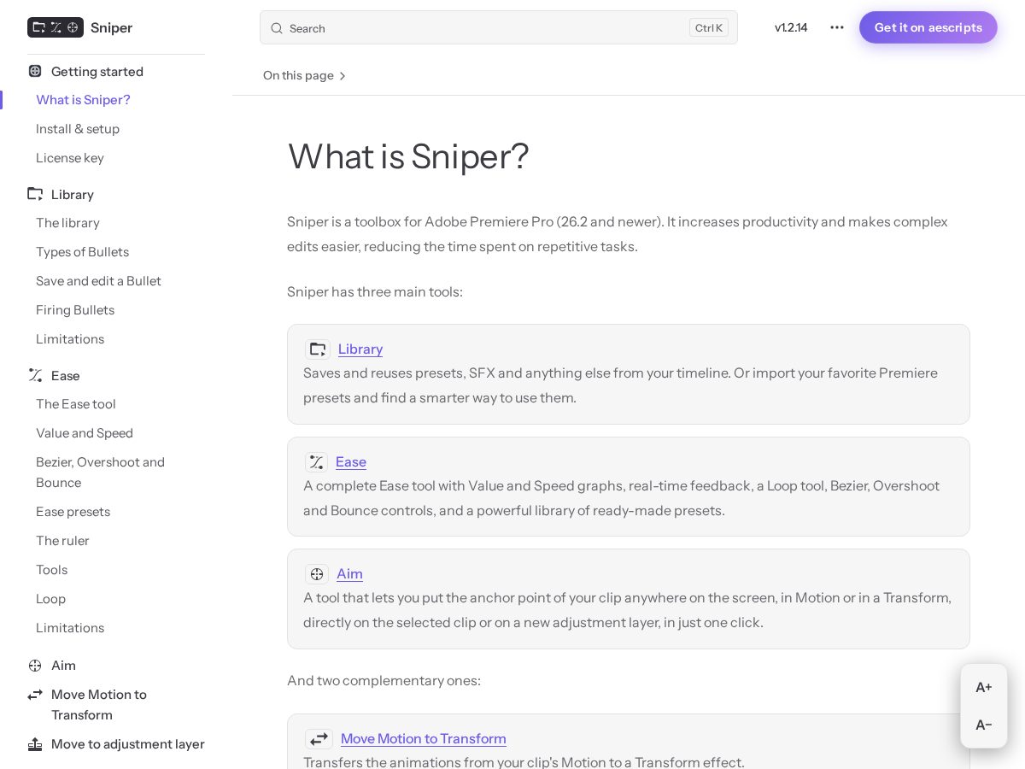The image size is (1025, 769).
Task: Open The Ease tool page
Action: point(76,403)
